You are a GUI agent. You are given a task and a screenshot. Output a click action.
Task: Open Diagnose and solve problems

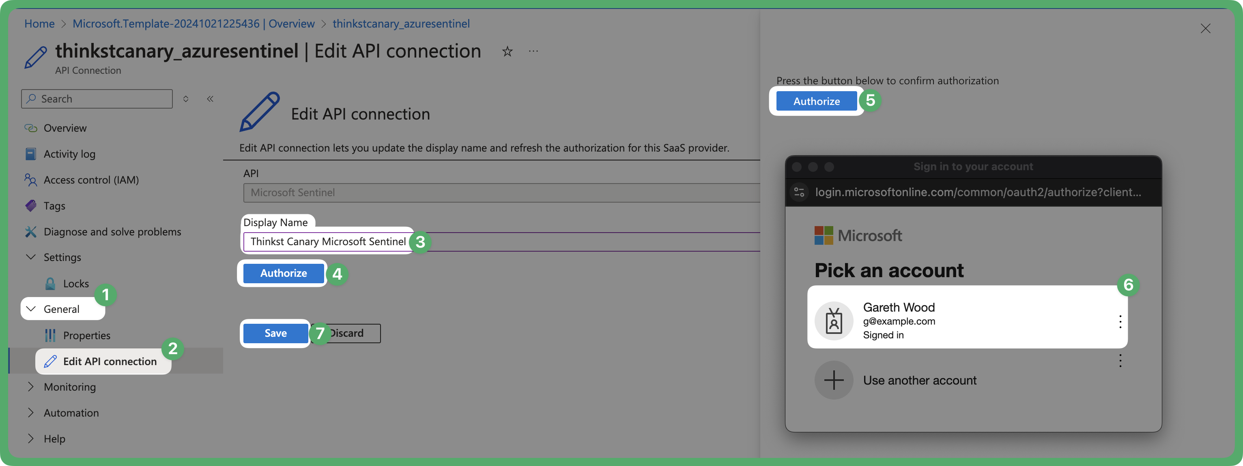(112, 232)
